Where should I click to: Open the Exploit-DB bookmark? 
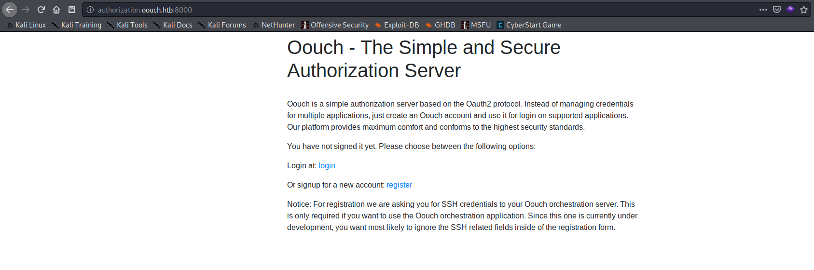(397, 25)
